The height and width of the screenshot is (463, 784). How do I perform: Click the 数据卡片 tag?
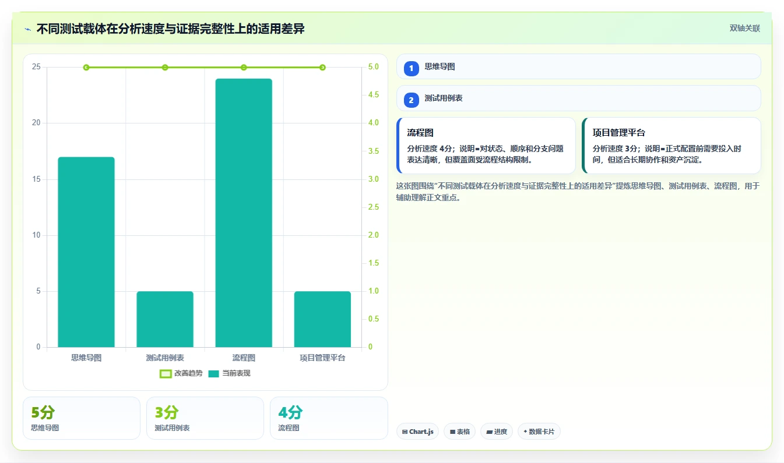(x=539, y=432)
